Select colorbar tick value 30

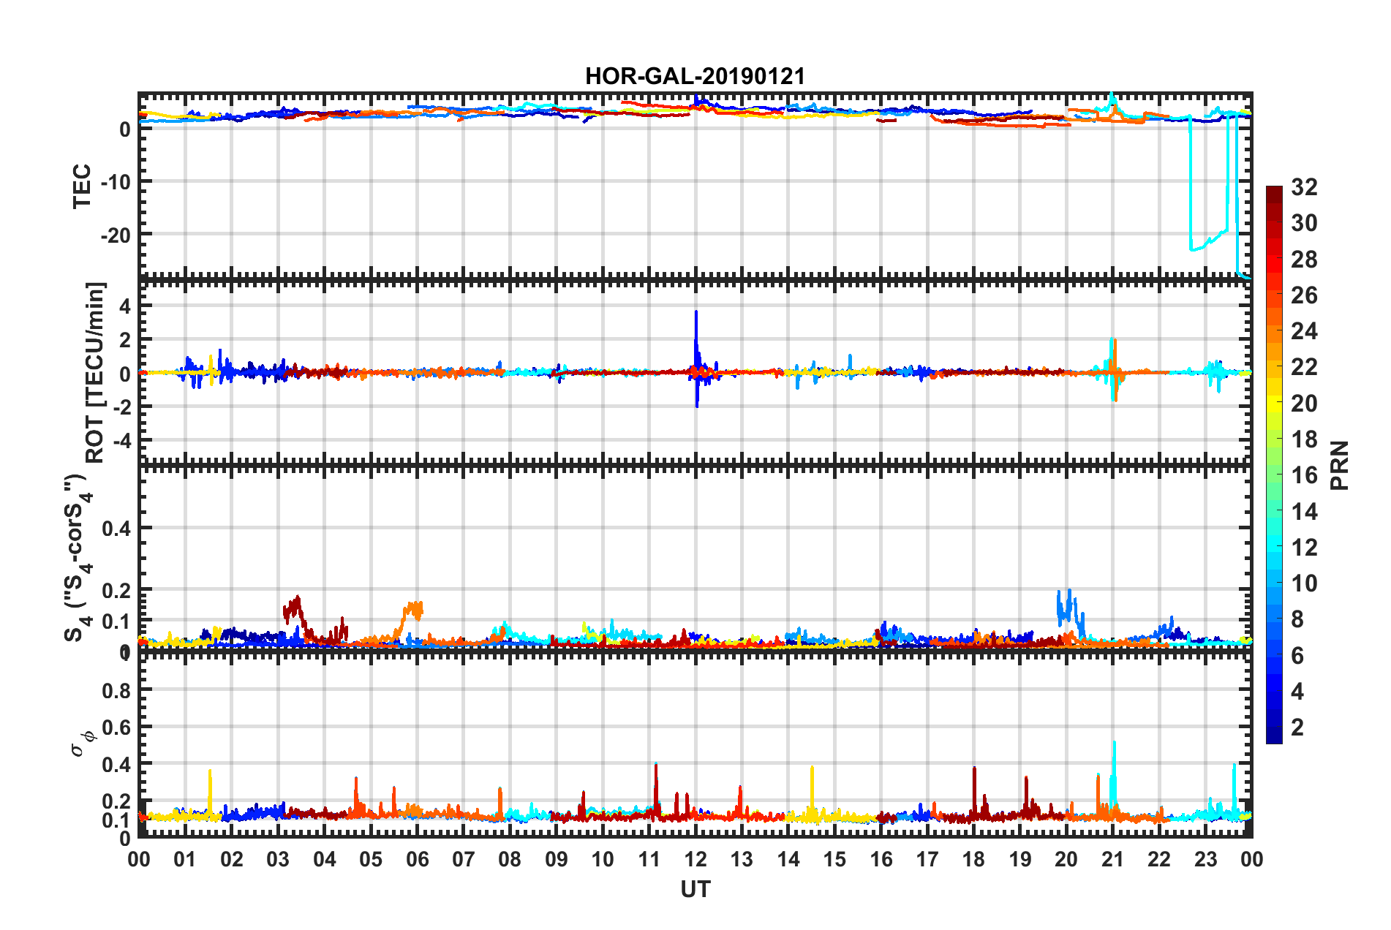point(1304,223)
